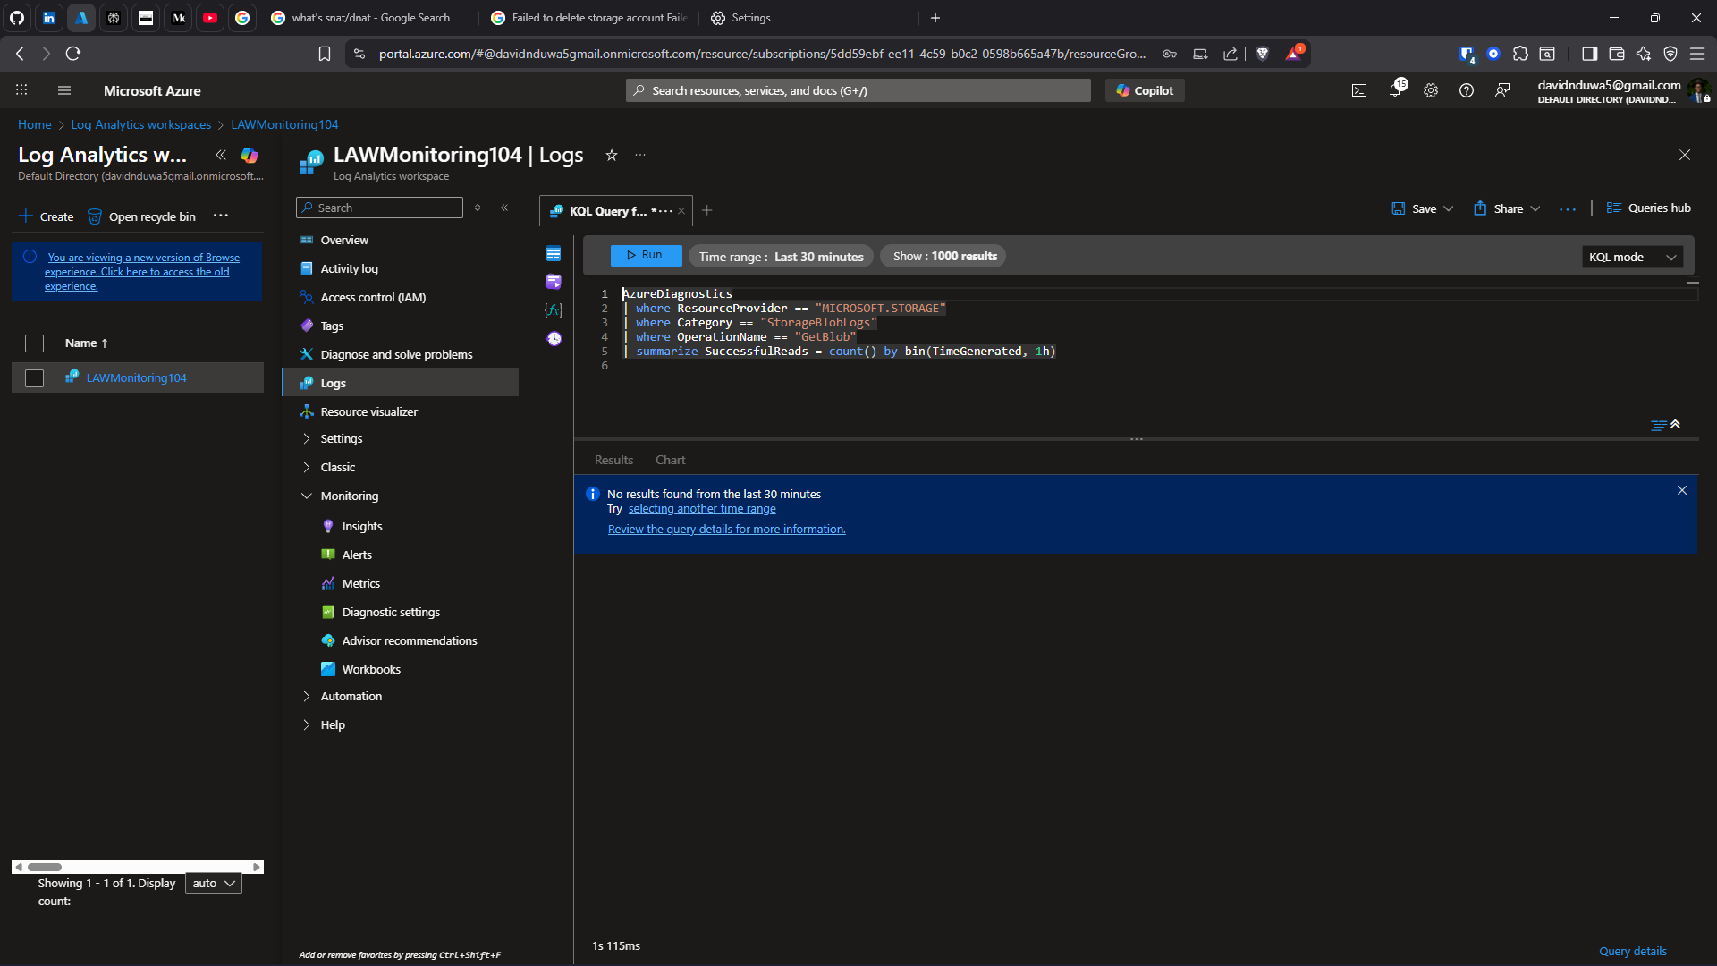Open the query history clock icon
This screenshot has height=966, width=1717.
pyautogui.click(x=554, y=338)
